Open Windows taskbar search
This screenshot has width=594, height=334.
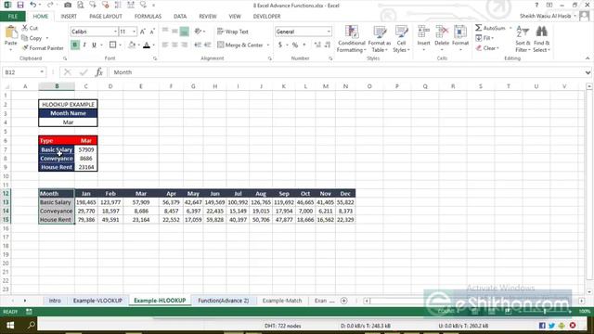31,326
